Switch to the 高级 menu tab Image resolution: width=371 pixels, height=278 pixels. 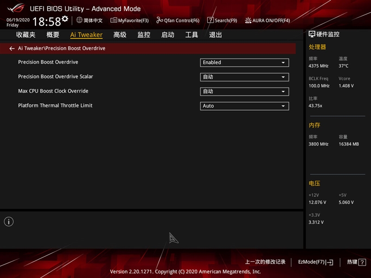tap(119, 34)
